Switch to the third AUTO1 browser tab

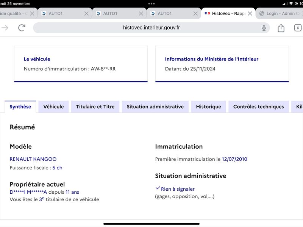(174, 14)
